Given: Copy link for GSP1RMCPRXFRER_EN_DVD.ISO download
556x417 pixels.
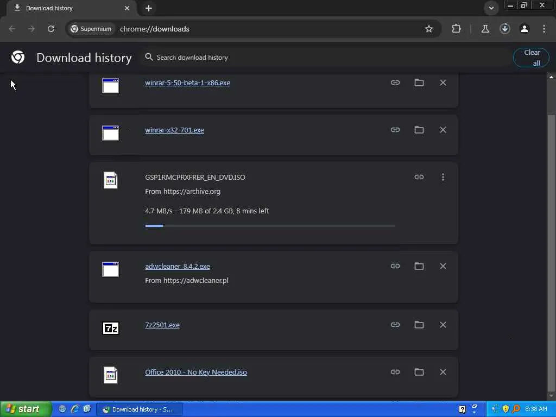Looking at the screenshot, I should tap(419, 177).
